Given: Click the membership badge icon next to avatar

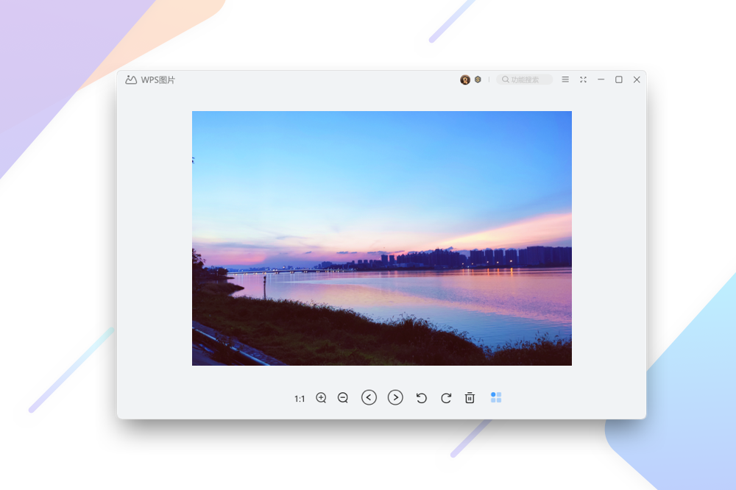Looking at the screenshot, I should pyautogui.click(x=478, y=79).
